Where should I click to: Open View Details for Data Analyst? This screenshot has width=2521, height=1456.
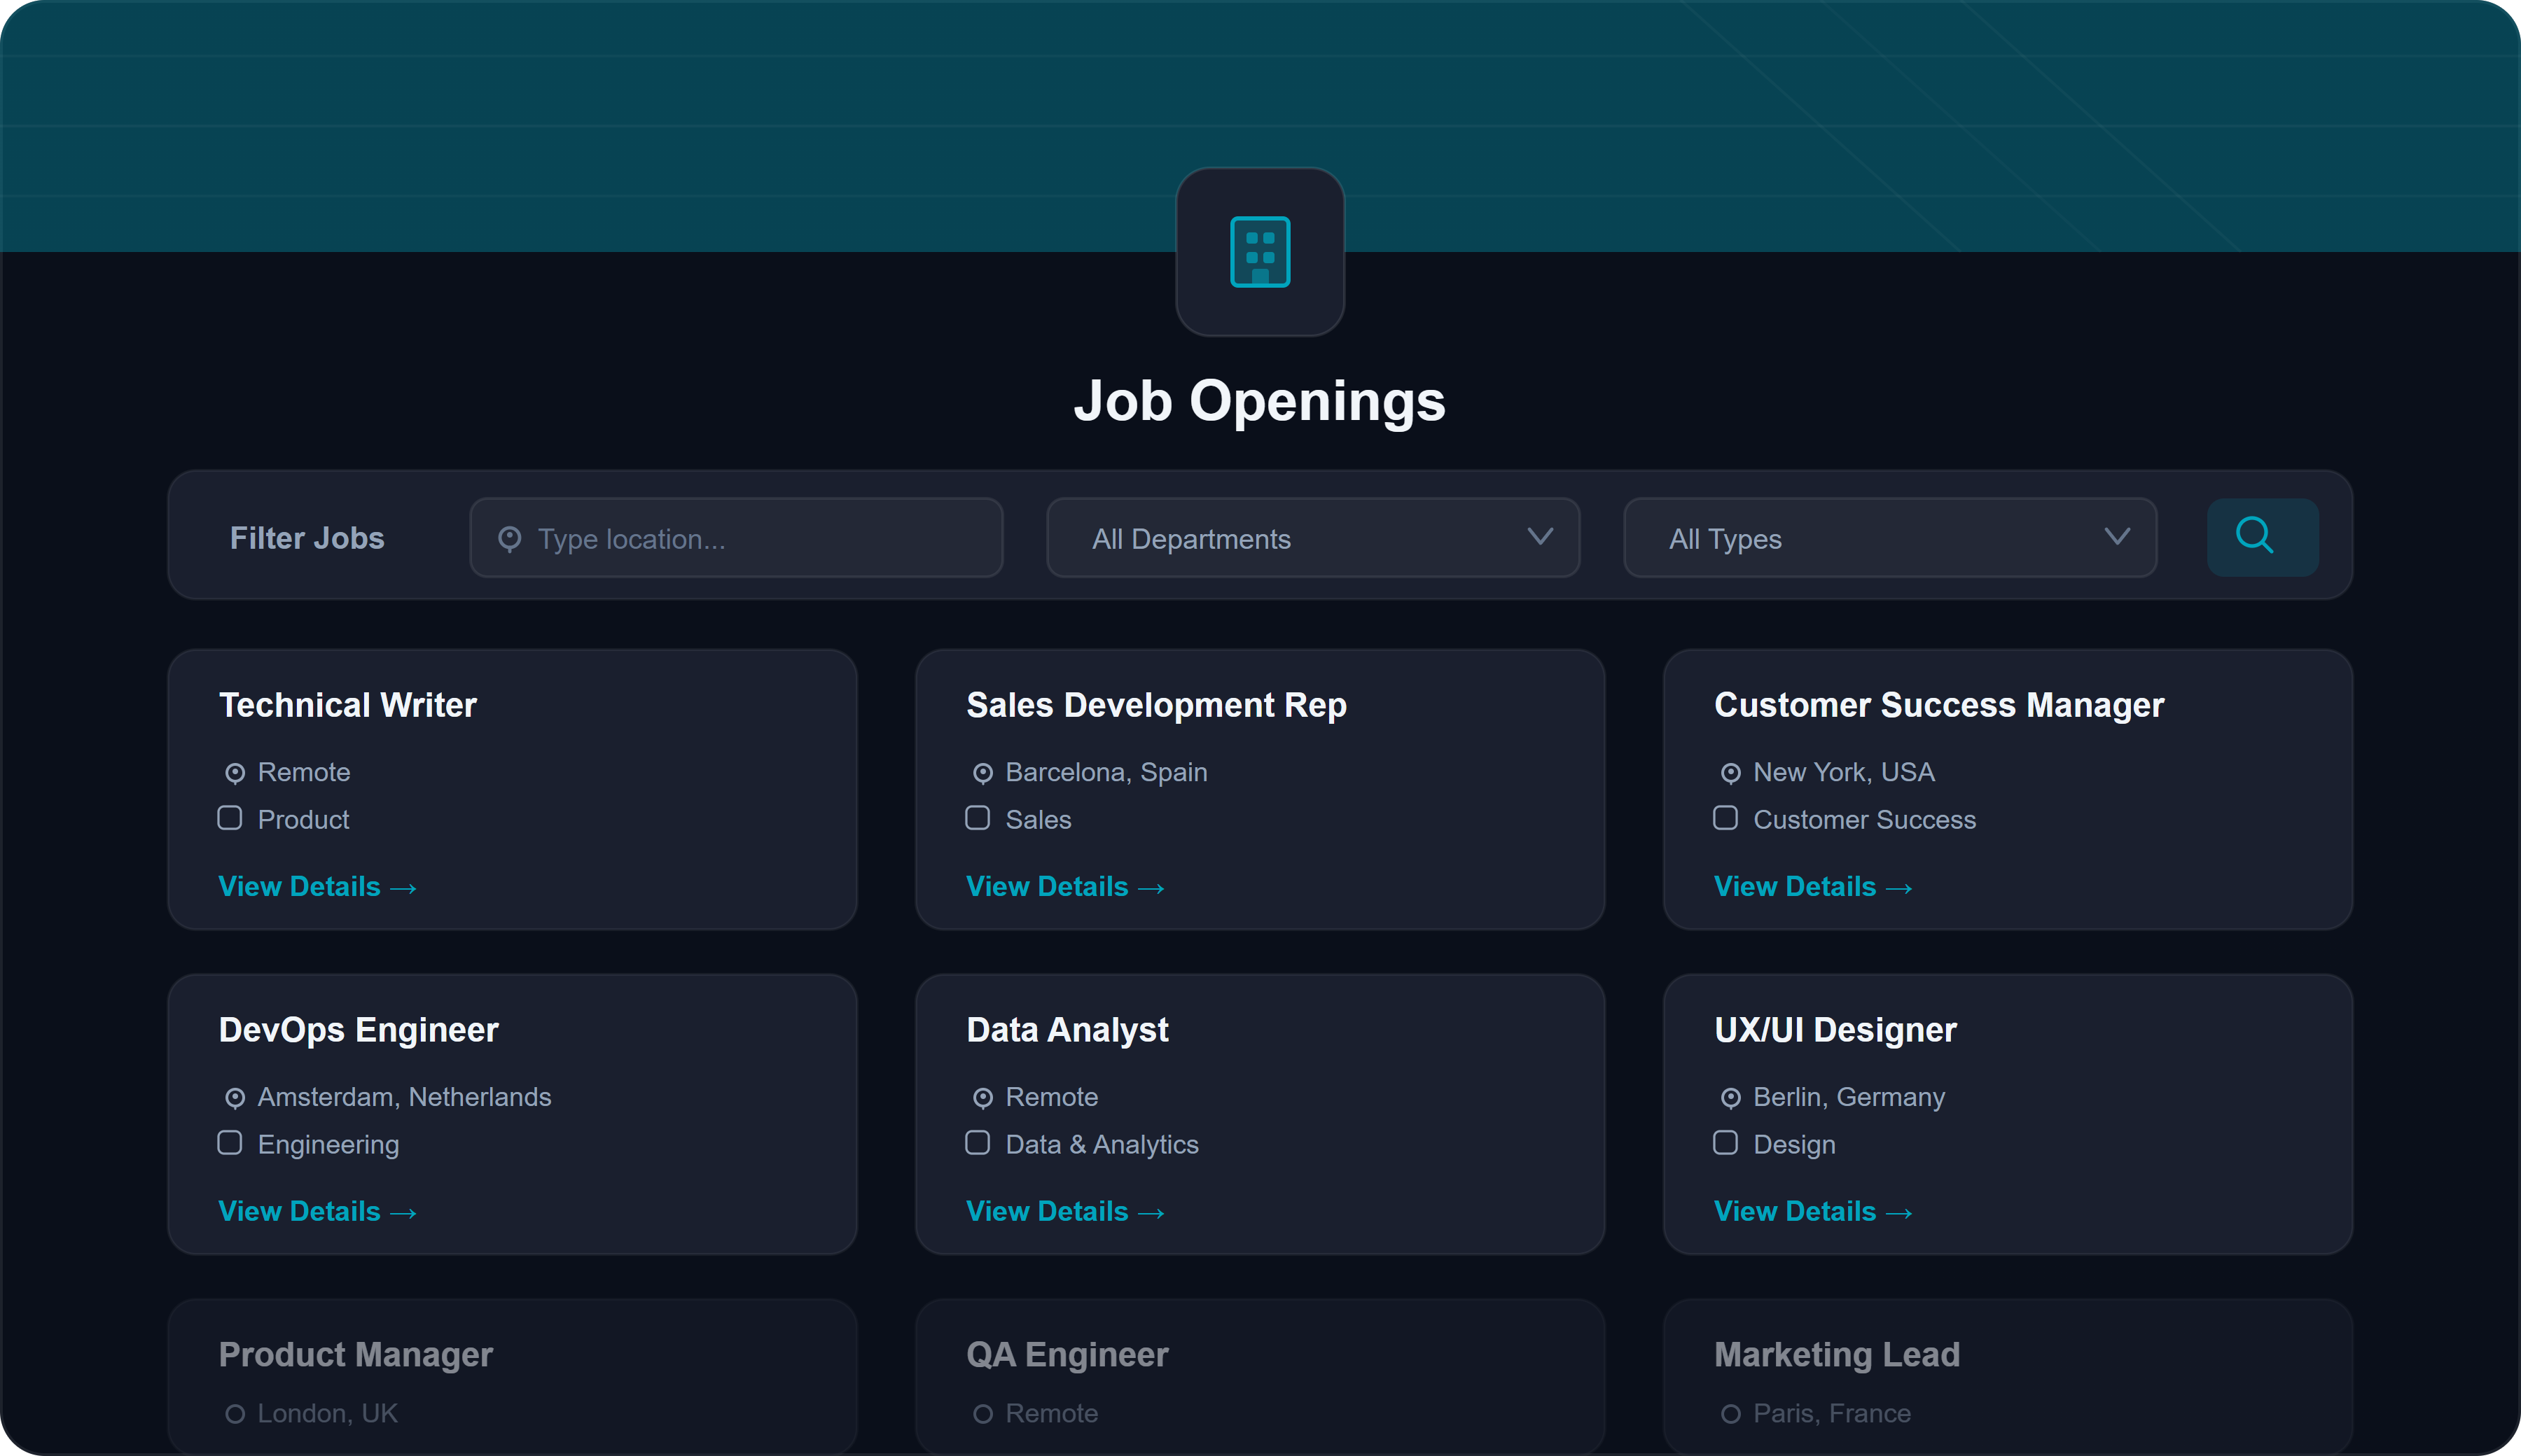1065,1211
